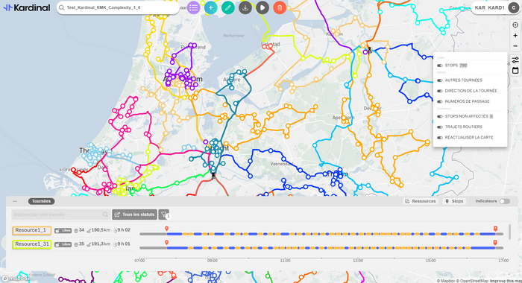Image resolution: width=522 pixels, height=283 pixels.
Task: Click start pin marker of Resource1_1 timeline
Action: pos(167,229)
